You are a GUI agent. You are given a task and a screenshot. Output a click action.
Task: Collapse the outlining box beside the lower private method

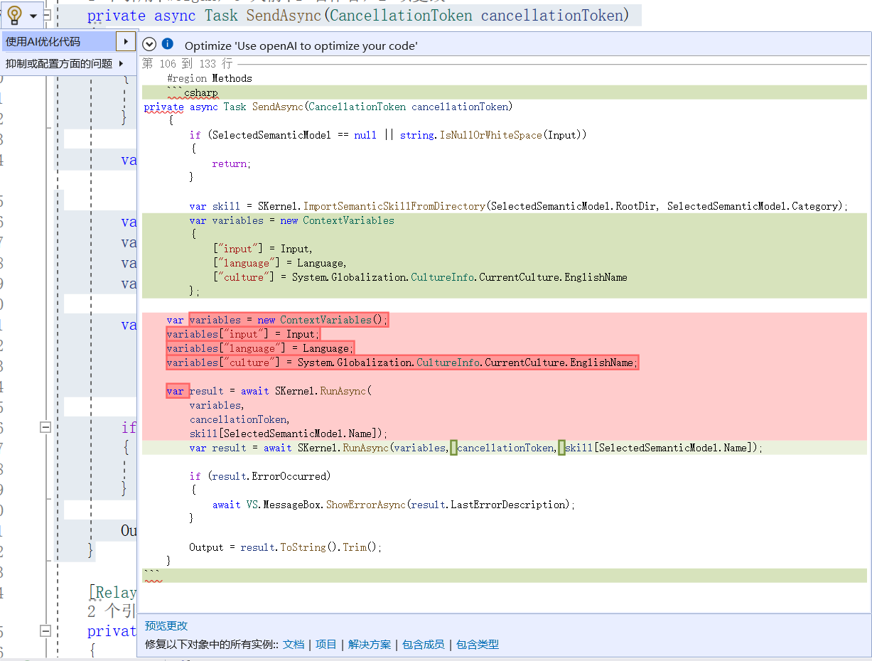45,631
